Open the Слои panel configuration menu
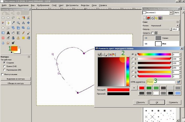The height and width of the screenshot is (122, 185). 178,22
